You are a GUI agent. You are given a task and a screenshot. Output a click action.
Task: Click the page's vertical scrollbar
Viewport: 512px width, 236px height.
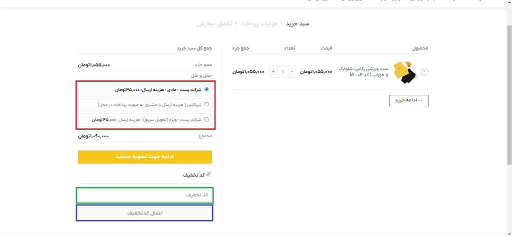click(508, 100)
